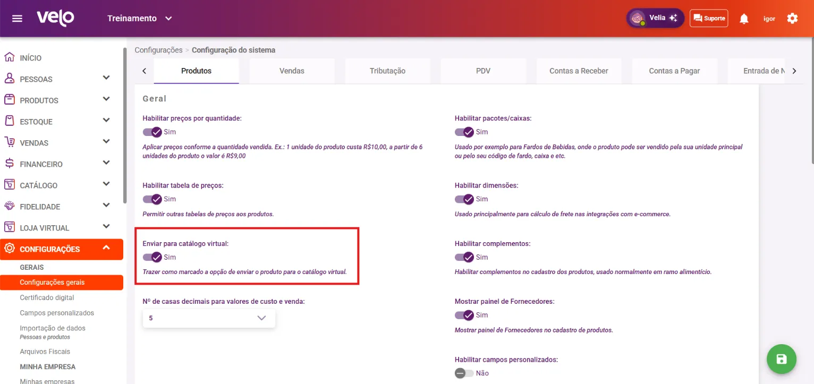Switch to the Tributação tab
The width and height of the screenshot is (814, 384).
387,71
